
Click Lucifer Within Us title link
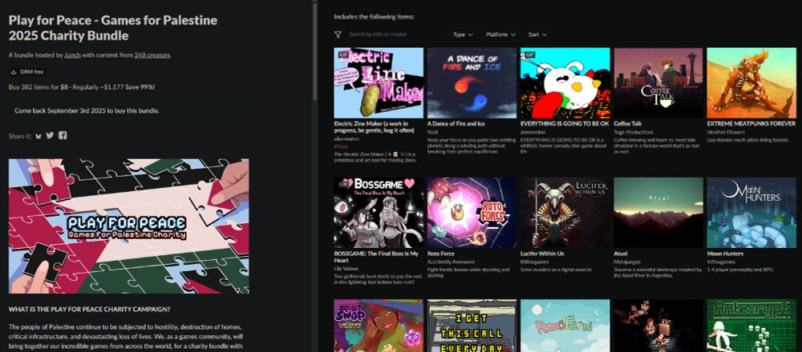tap(542, 254)
